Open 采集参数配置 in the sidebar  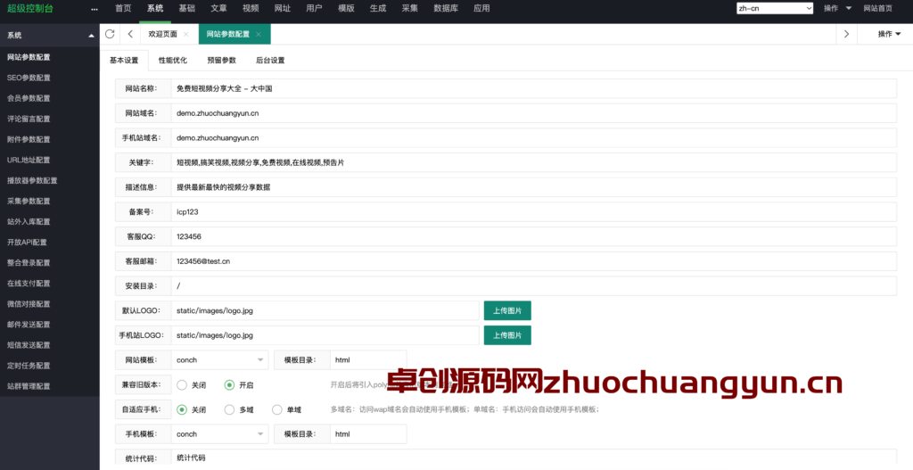pyautogui.click(x=29, y=201)
